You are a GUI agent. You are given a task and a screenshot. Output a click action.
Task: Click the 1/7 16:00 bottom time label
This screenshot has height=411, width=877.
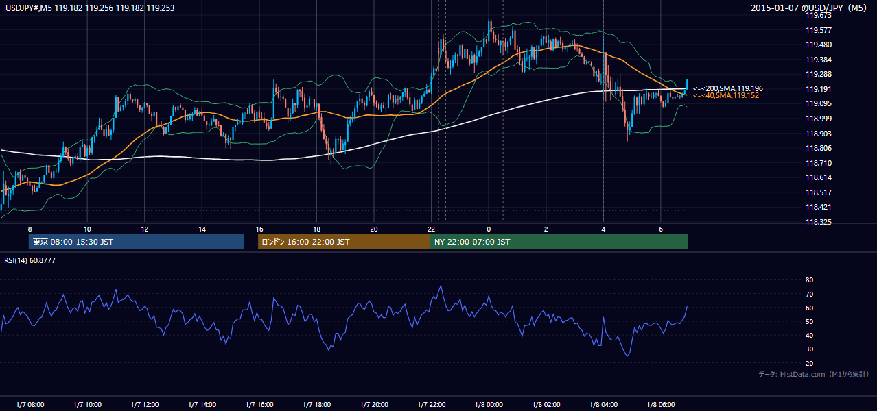(259, 405)
